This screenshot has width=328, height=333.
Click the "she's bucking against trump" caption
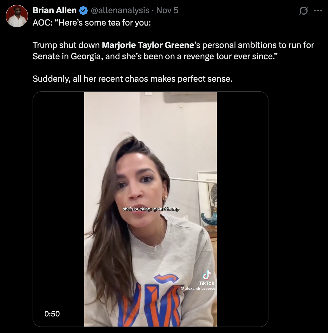click(x=151, y=209)
